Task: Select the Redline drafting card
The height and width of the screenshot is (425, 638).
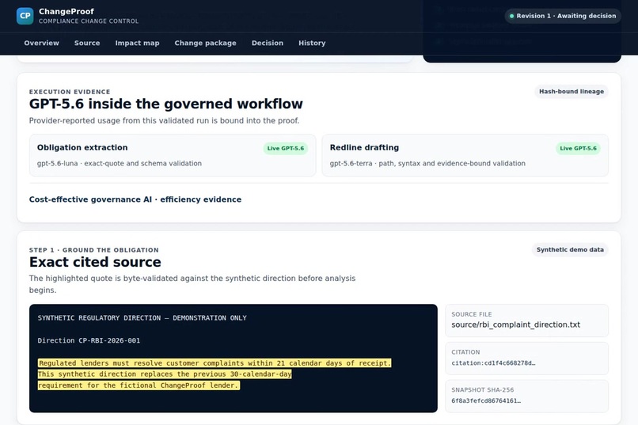Action: coord(465,155)
